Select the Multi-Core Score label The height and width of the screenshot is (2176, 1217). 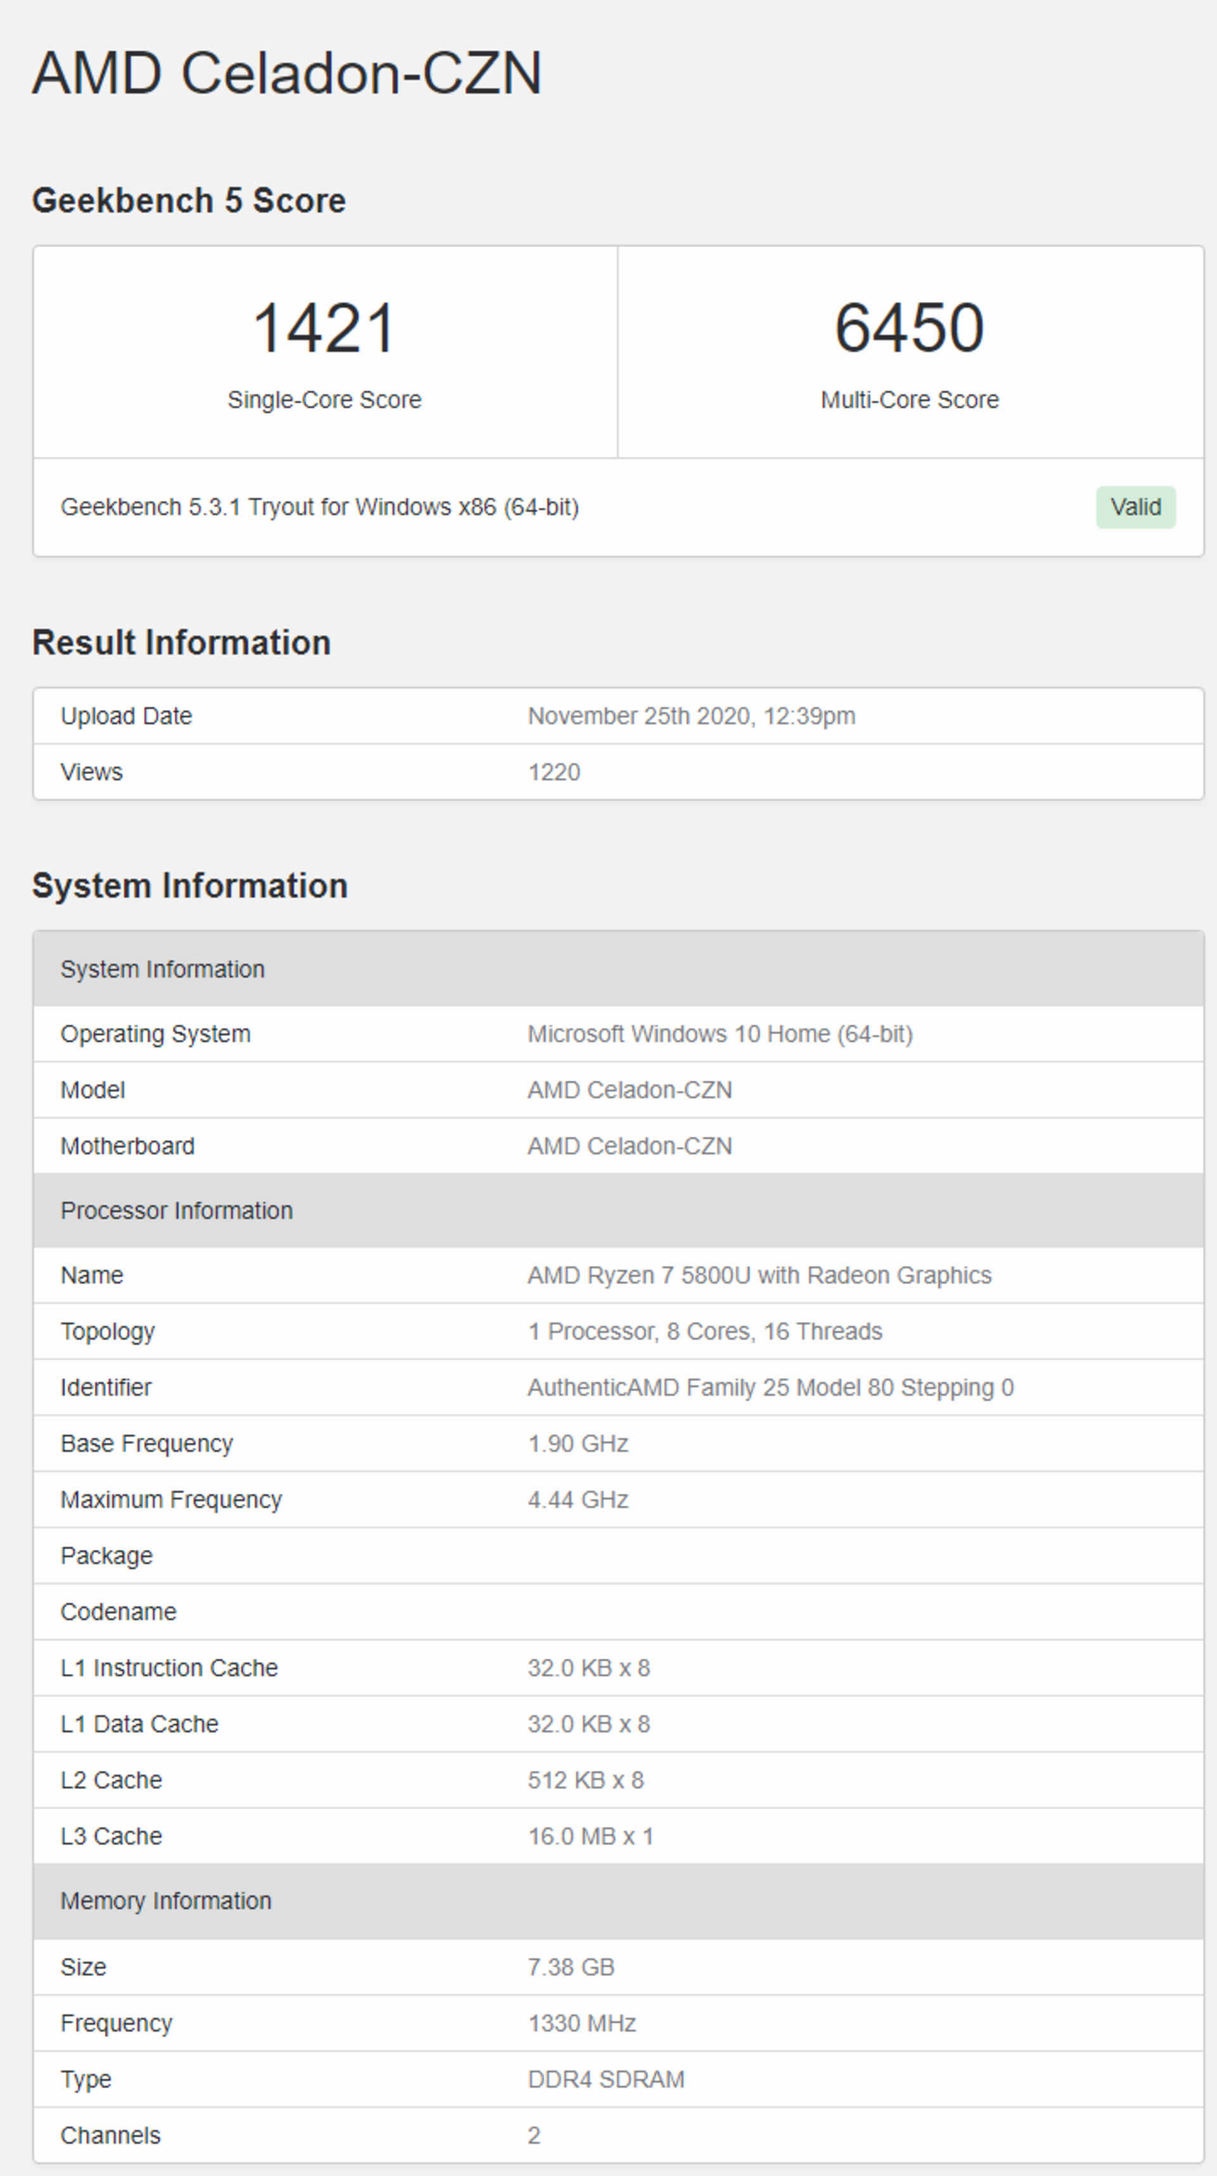pyautogui.click(x=910, y=399)
